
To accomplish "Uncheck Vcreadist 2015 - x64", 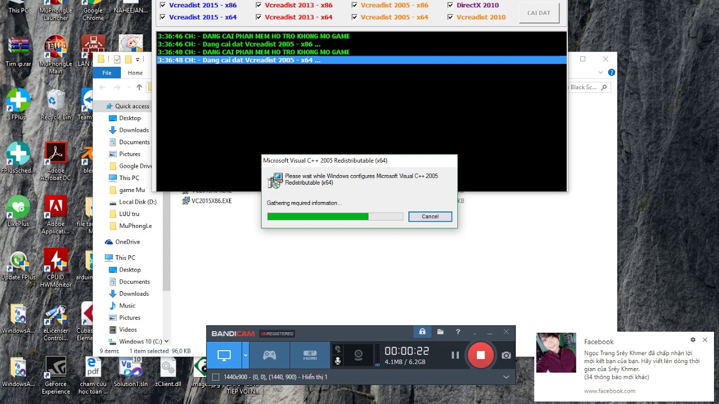I will pyautogui.click(x=163, y=17).
